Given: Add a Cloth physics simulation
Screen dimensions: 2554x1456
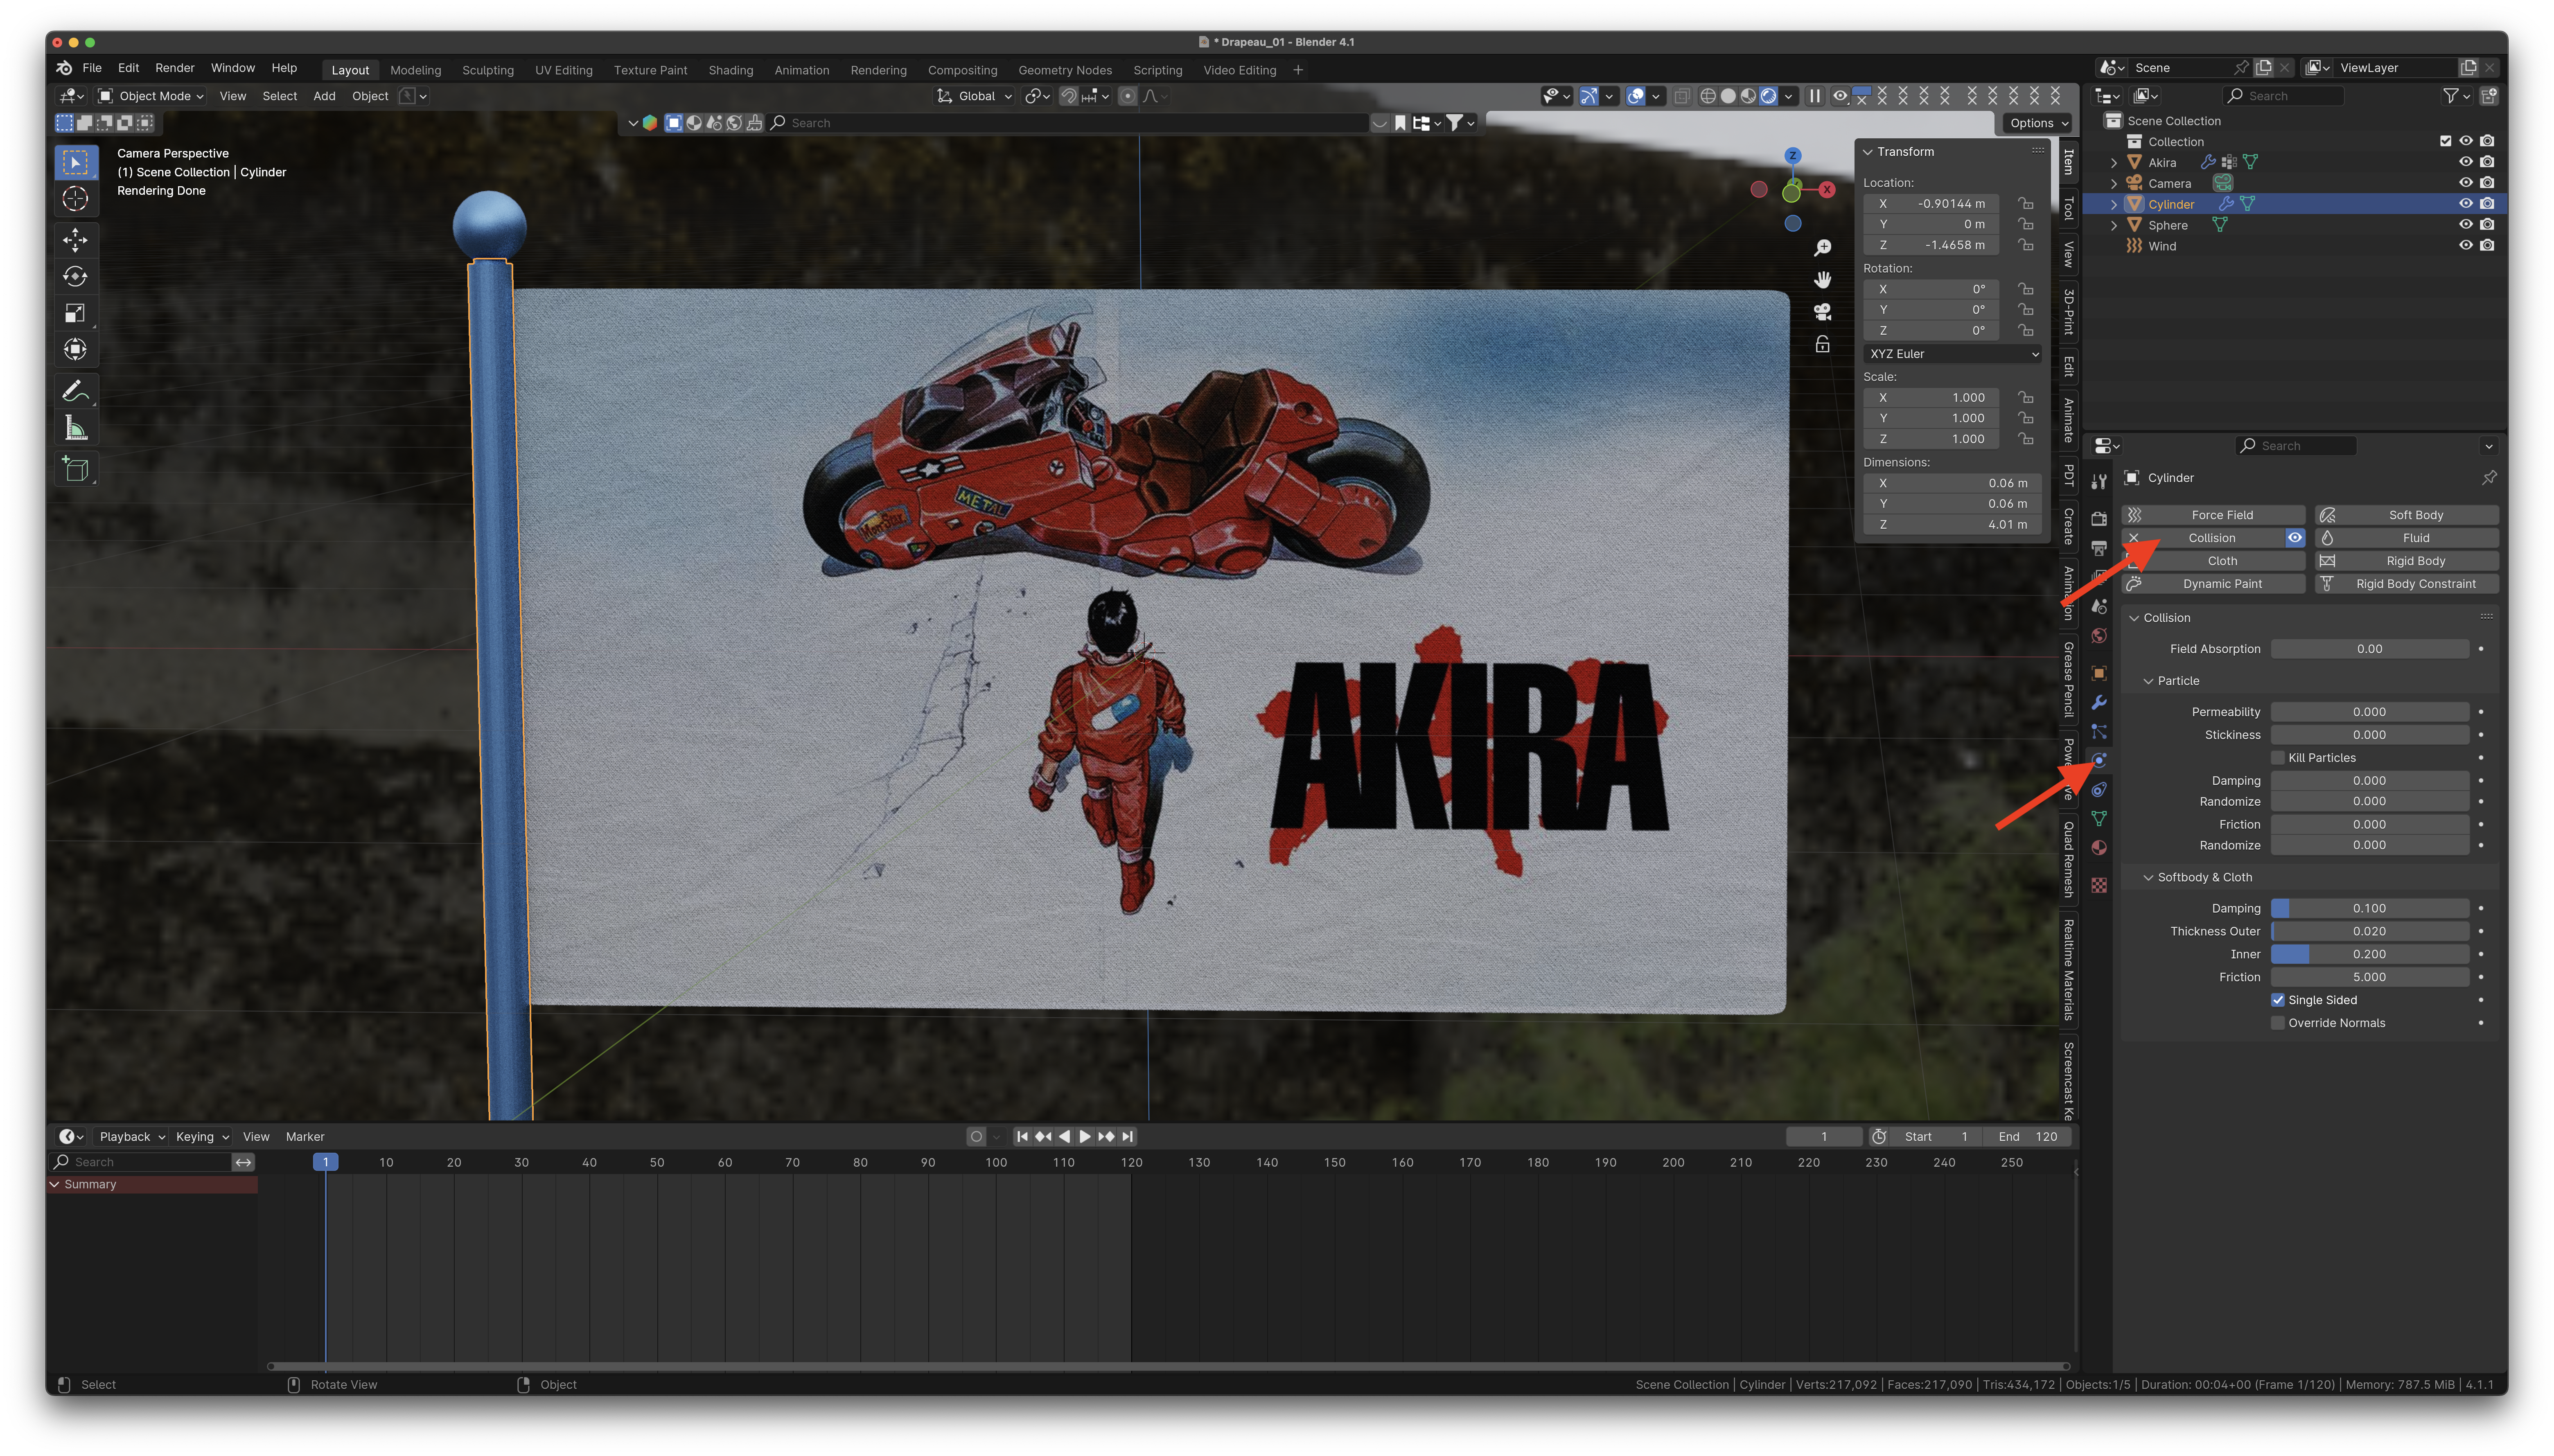Looking at the screenshot, I should tap(2213, 561).
